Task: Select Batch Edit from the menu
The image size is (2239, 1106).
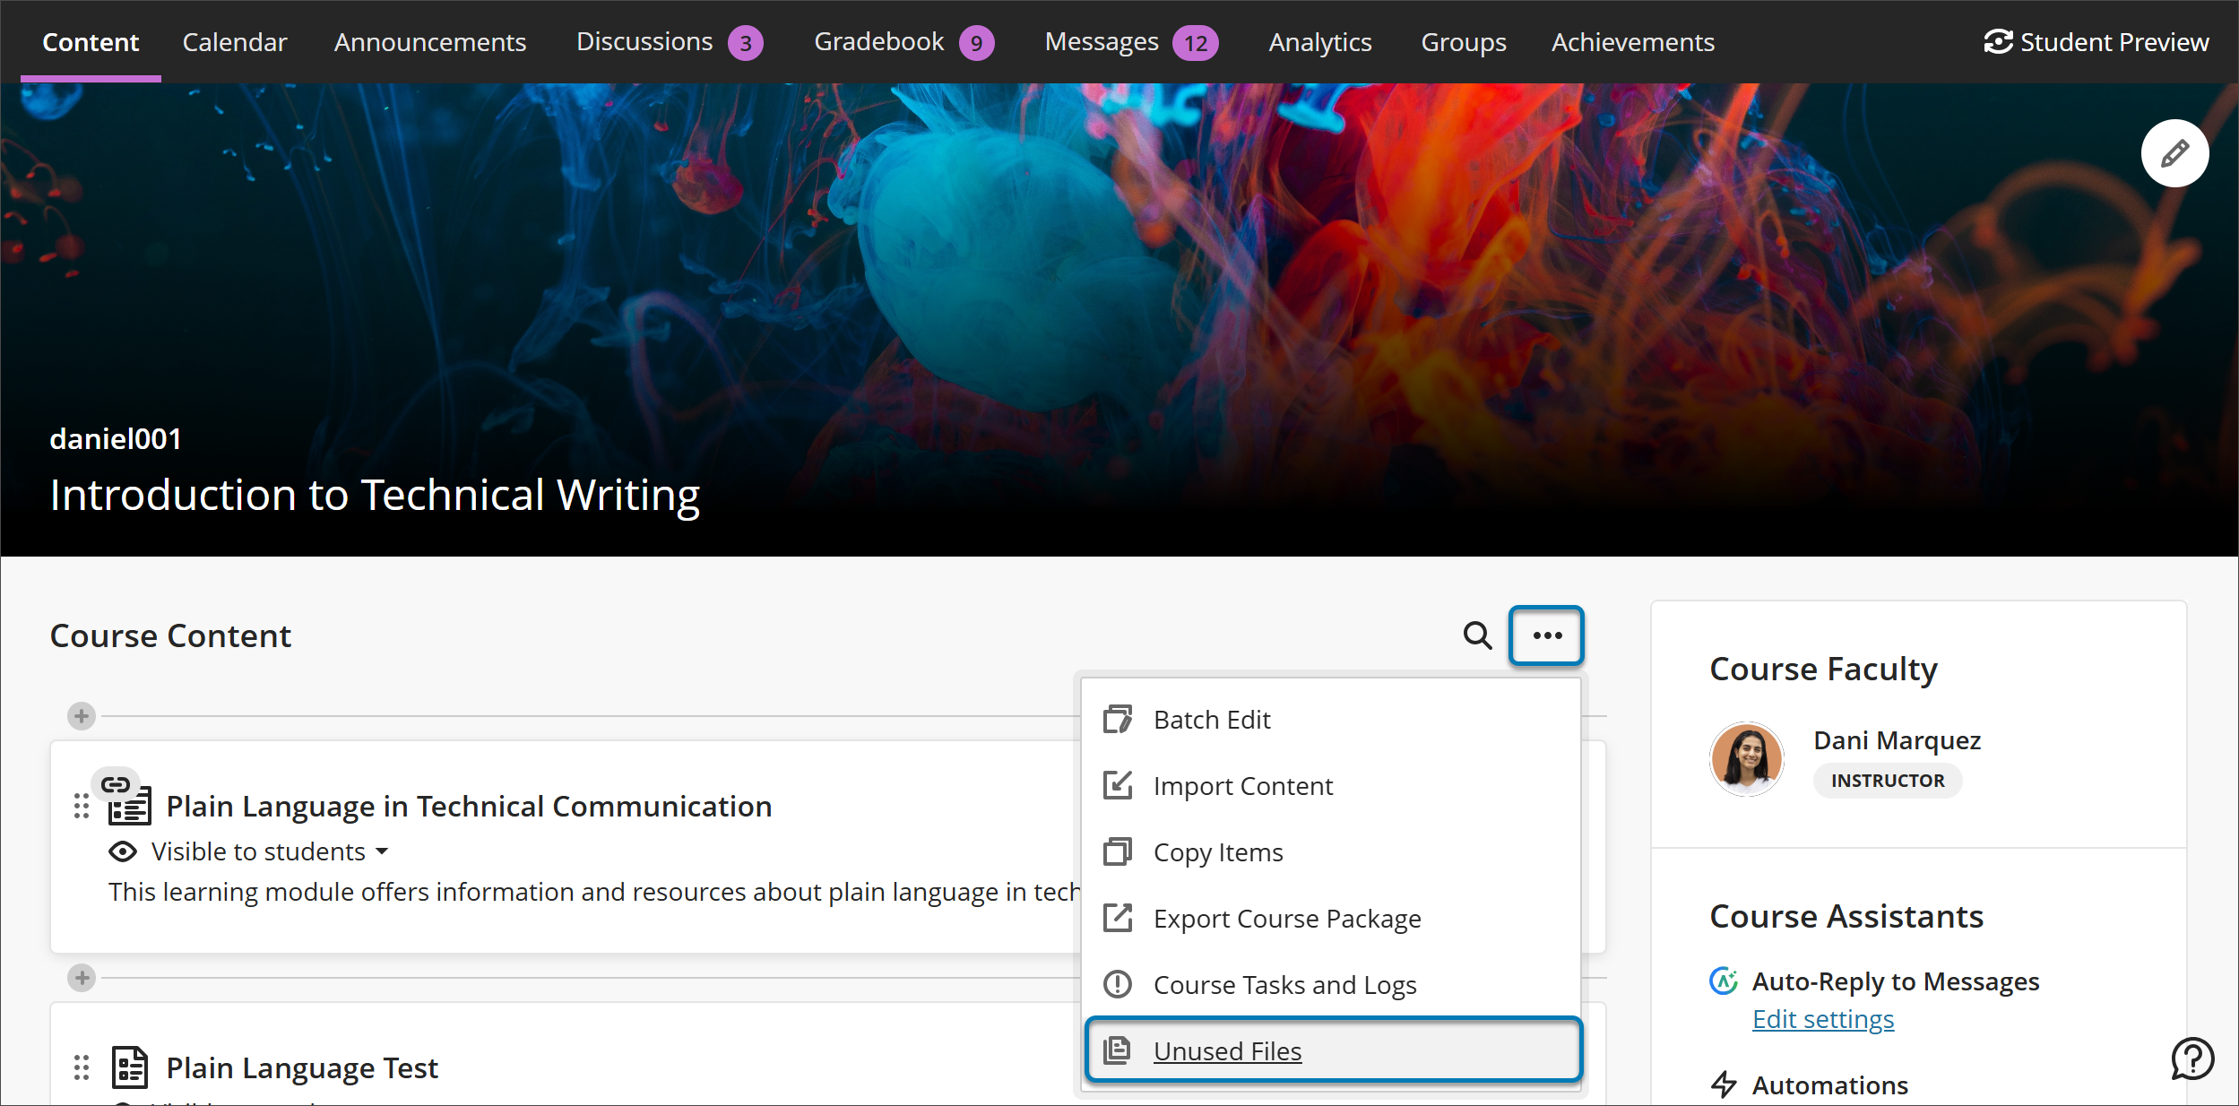Action: click(x=1211, y=720)
